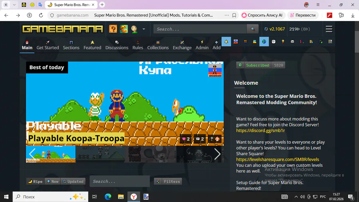Click the Yandex home button in the browser toolbar

tap(29, 15)
